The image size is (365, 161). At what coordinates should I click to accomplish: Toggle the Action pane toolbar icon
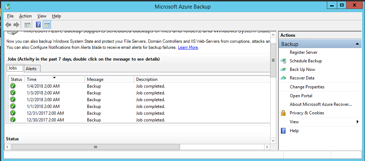click(x=47, y=25)
